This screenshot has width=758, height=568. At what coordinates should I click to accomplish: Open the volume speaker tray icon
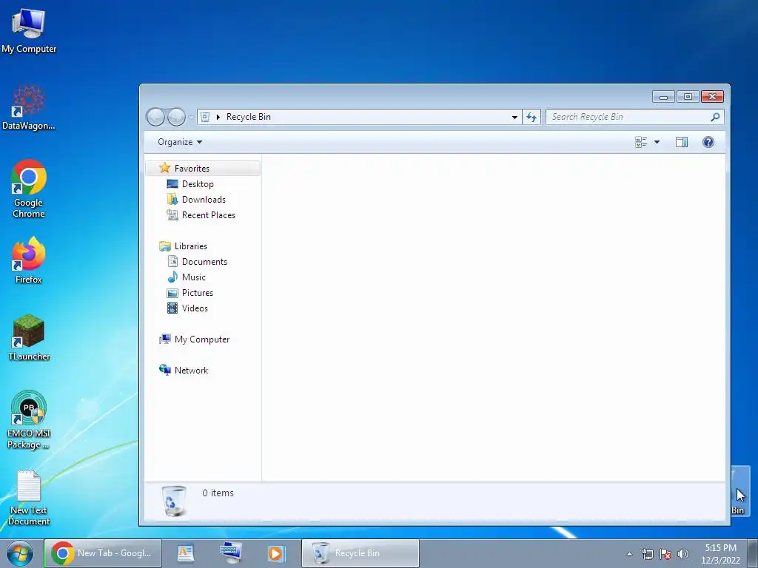683,554
